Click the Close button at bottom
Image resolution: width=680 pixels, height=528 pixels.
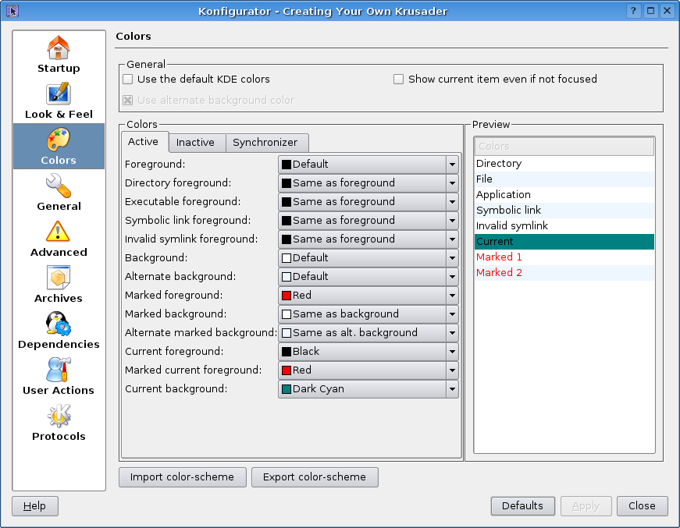(642, 506)
